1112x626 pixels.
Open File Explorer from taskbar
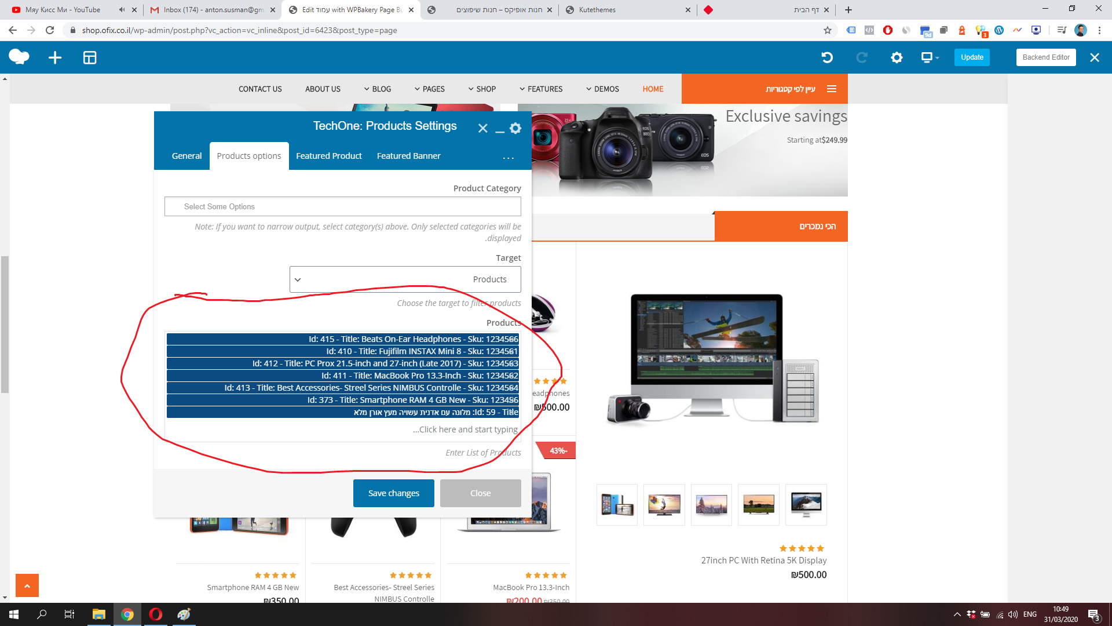pos(99,614)
